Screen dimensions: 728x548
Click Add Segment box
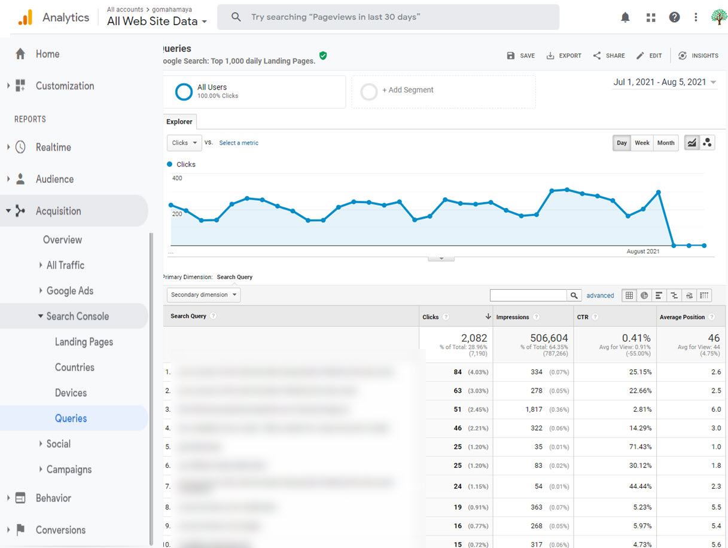click(443, 91)
